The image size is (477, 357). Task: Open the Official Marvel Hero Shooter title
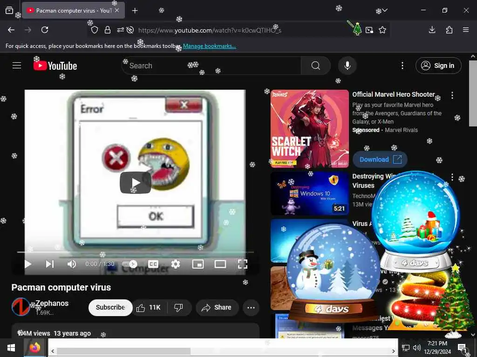click(x=394, y=94)
